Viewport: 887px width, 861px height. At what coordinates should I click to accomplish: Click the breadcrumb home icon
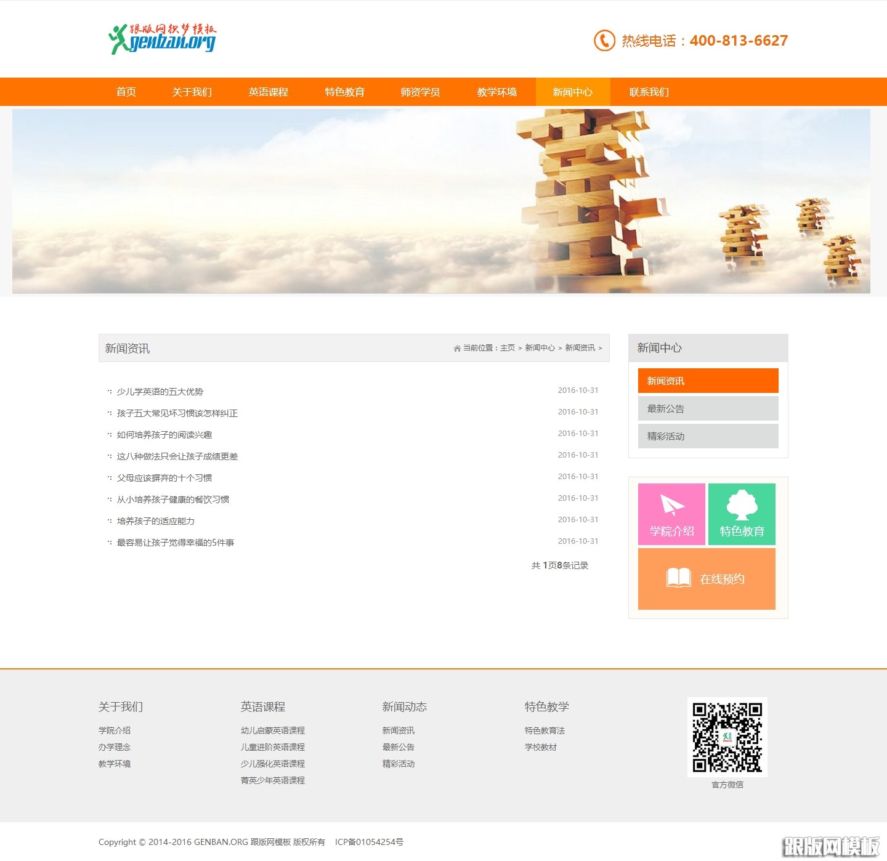(x=457, y=349)
